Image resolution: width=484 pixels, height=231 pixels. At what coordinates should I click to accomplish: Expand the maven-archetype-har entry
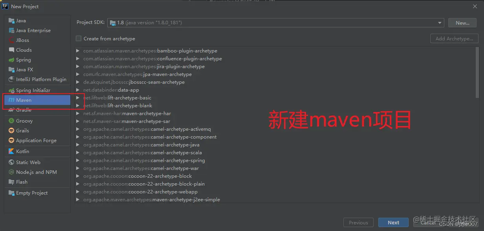click(x=78, y=114)
